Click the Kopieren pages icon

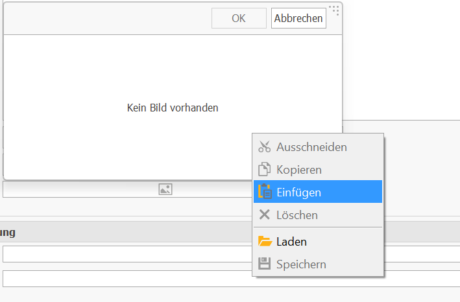pos(264,169)
